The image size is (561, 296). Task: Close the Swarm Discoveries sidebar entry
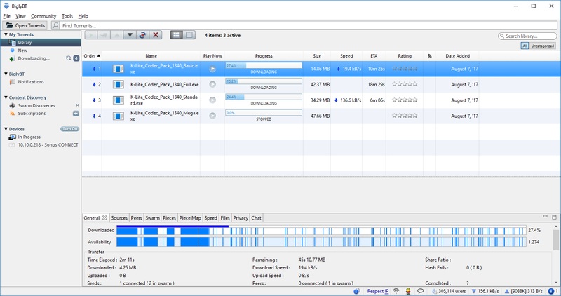[76, 105]
